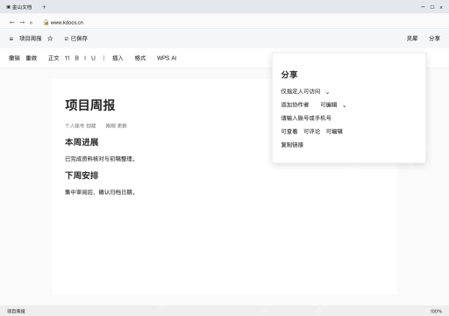Click 撤销 to undo
The height and width of the screenshot is (316, 449).
tap(14, 58)
